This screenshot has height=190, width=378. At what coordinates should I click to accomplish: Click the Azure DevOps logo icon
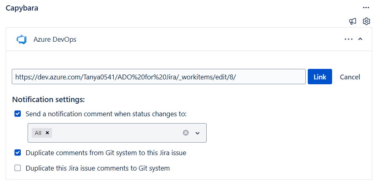point(22,39)
